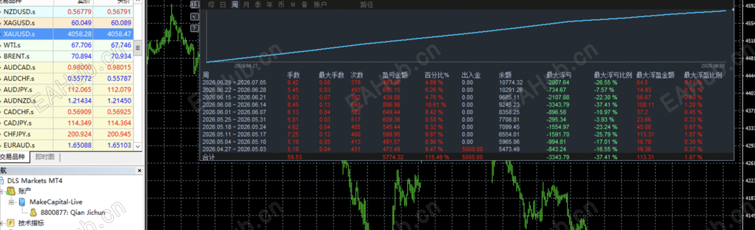
Task: Click the user icon for account 8800877
Action: [x=33, y=212]
